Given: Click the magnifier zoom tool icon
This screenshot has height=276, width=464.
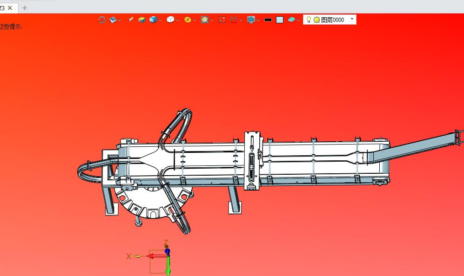Looking at the screenshot, I should click(x=205, y=20).
